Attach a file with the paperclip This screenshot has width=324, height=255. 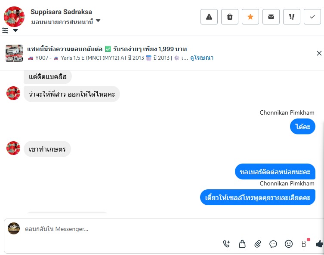tap(258, 244)
